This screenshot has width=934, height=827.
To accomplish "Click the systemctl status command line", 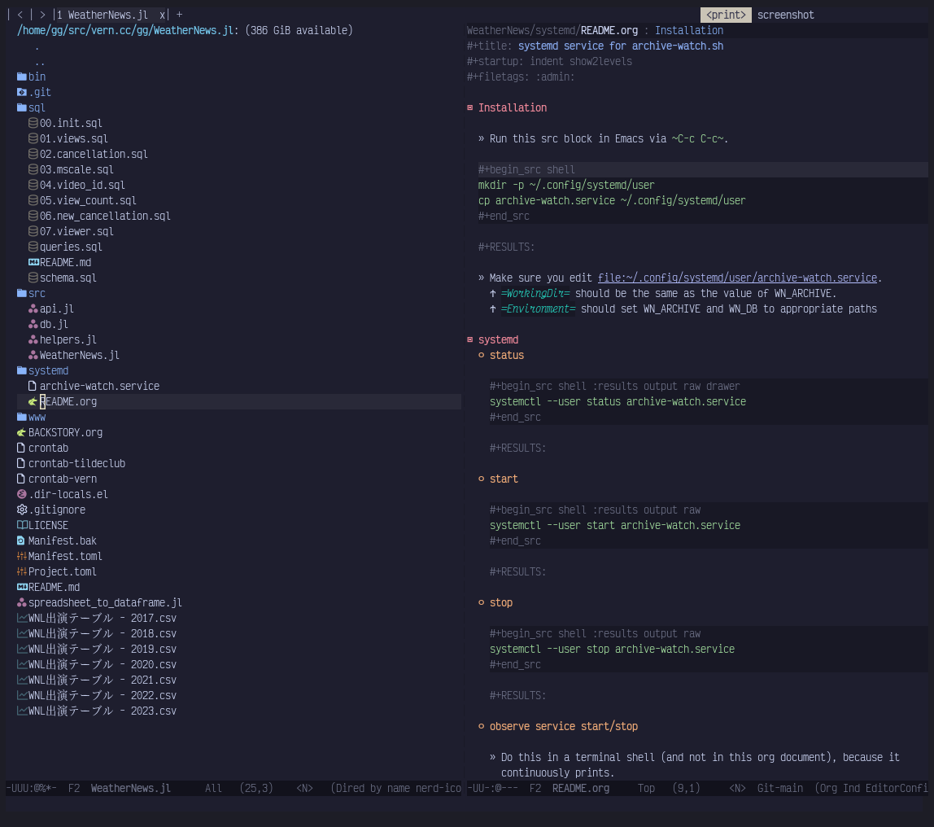I will point(618,402).
